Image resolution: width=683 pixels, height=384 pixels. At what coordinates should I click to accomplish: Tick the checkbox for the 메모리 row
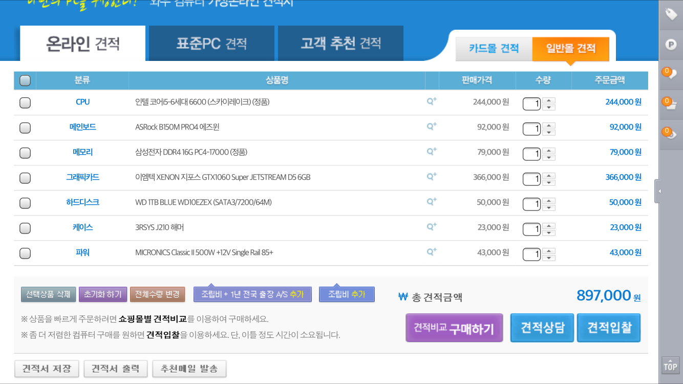tap(25, 153)
